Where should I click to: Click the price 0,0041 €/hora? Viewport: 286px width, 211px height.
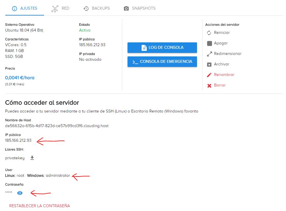[20, 78]
